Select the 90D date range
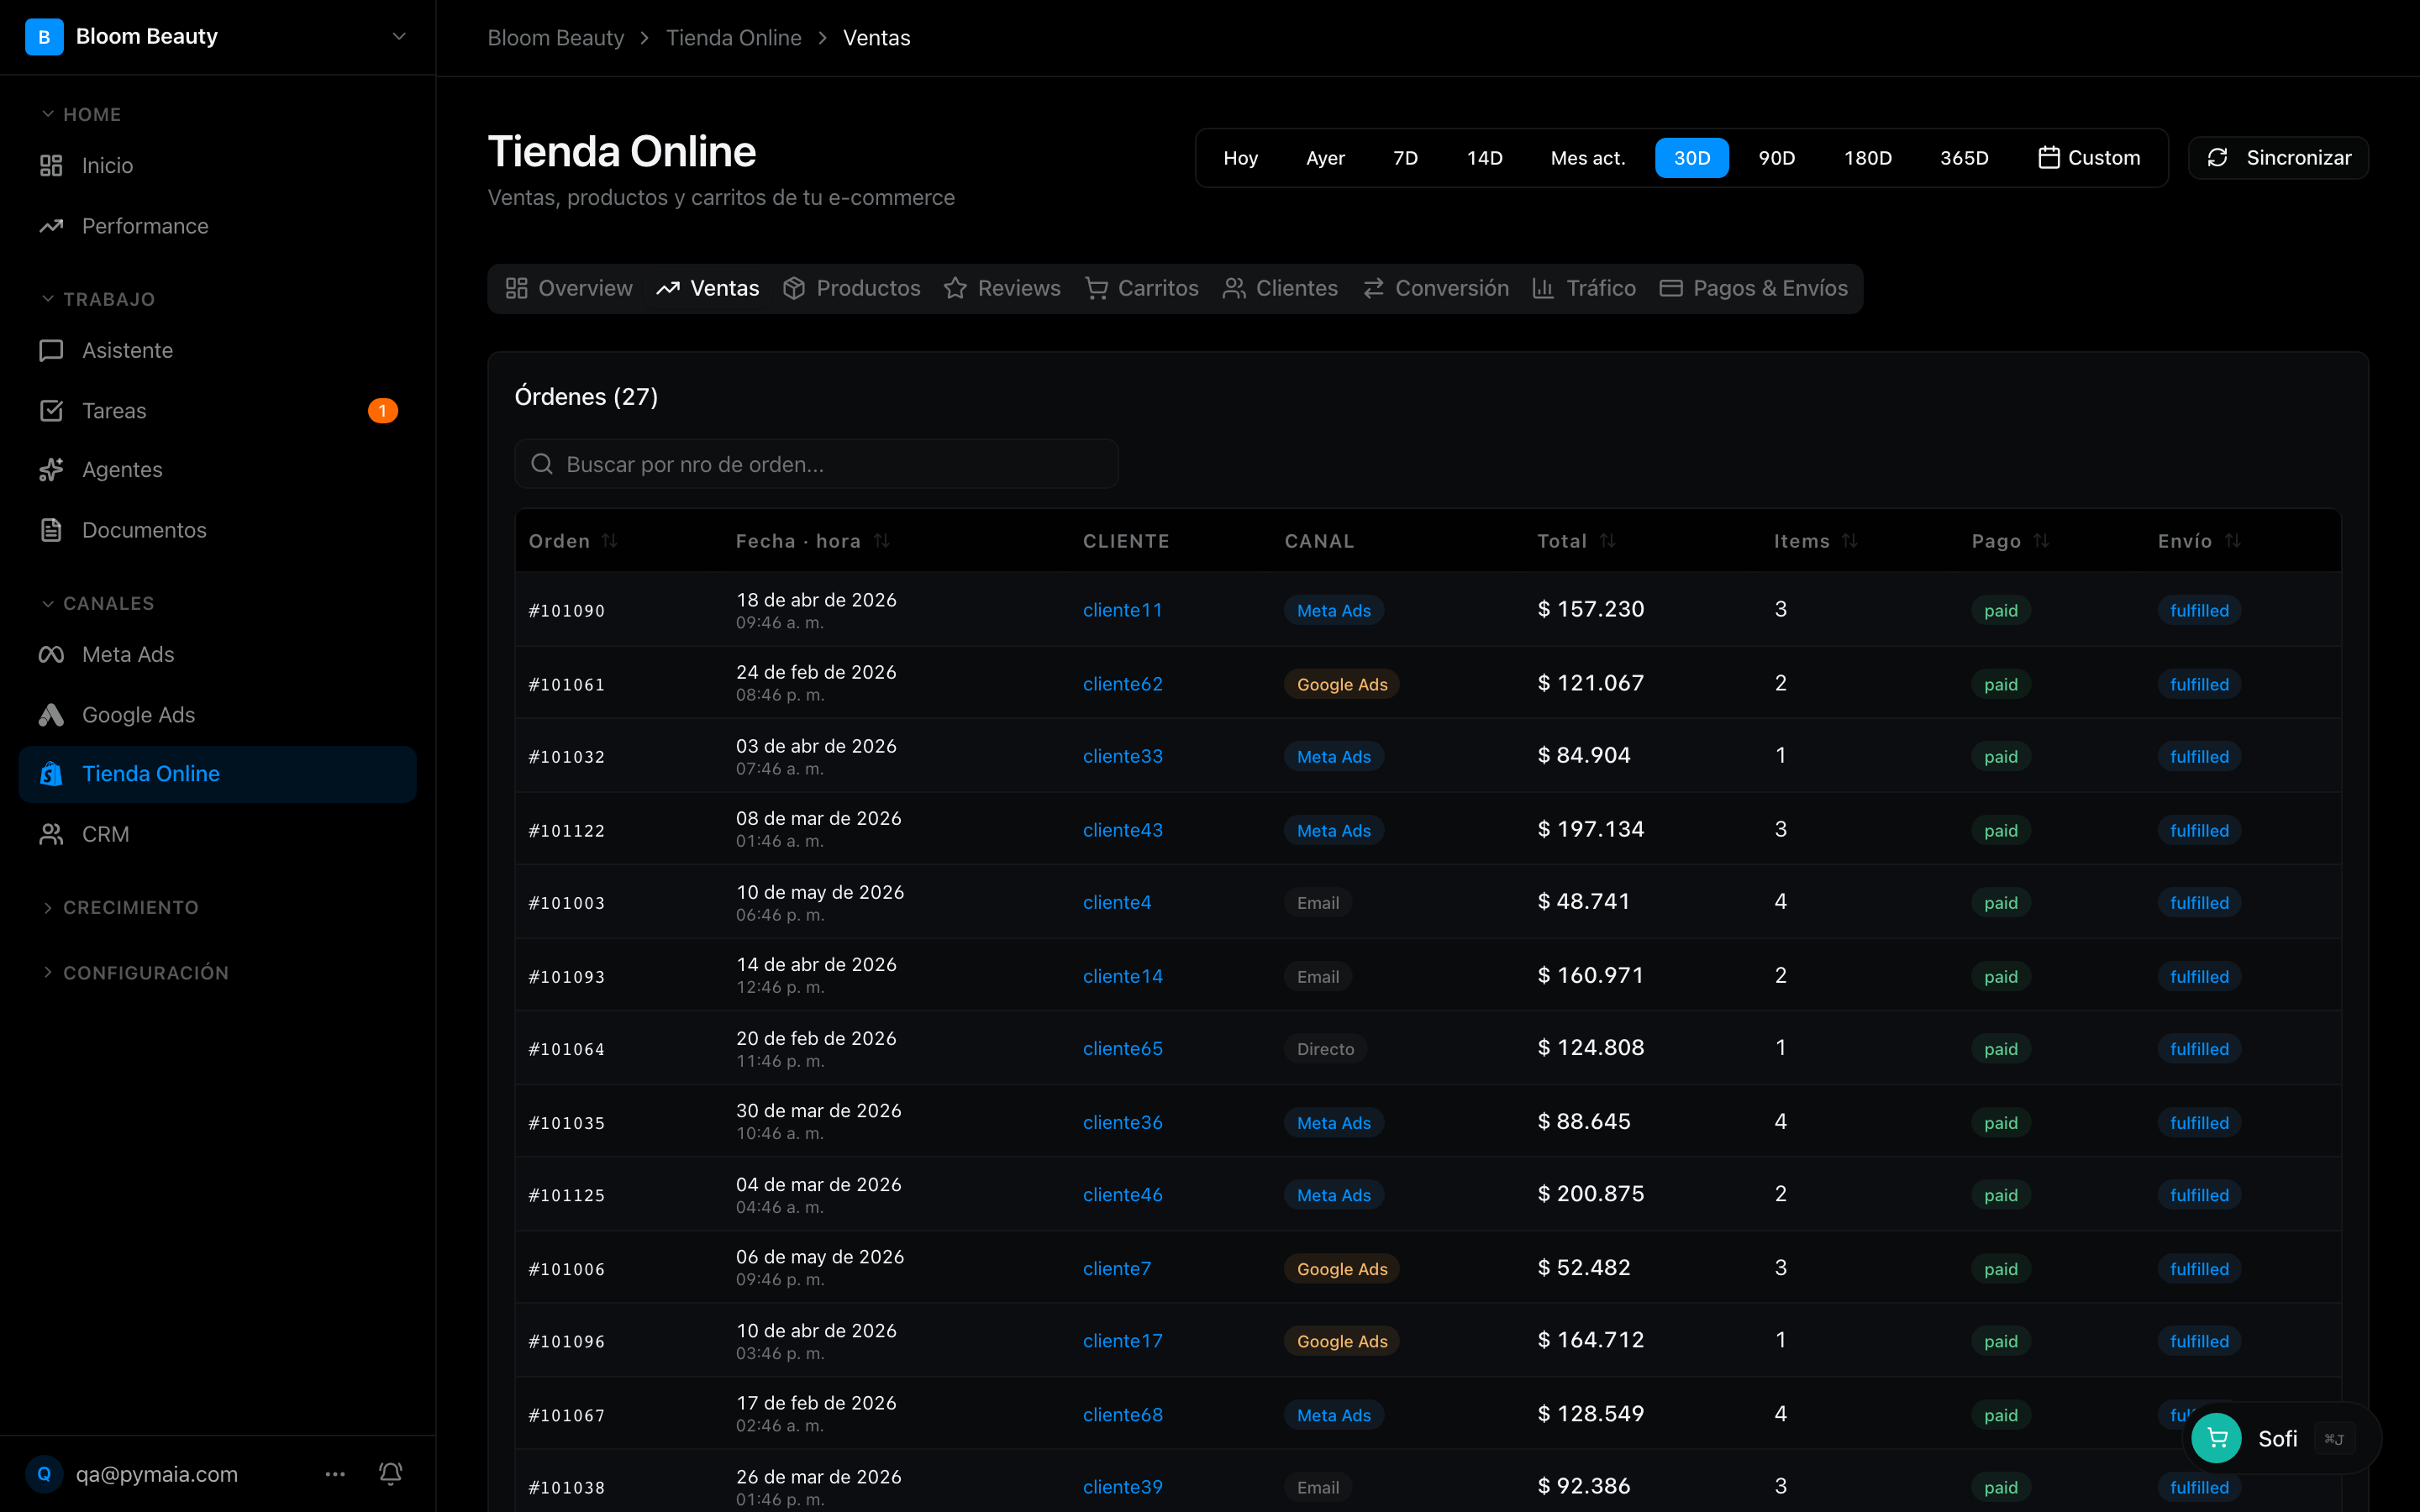The height and width of the screenshot is (1512, 2420). [x=1777, y=158]
